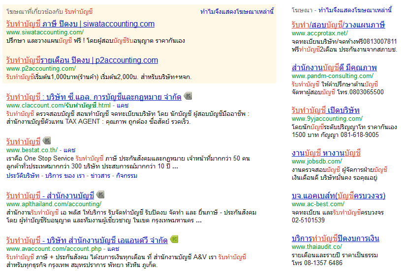
Task: Click p2accounting ad description with 1,000 price
Action: point(99,77)
